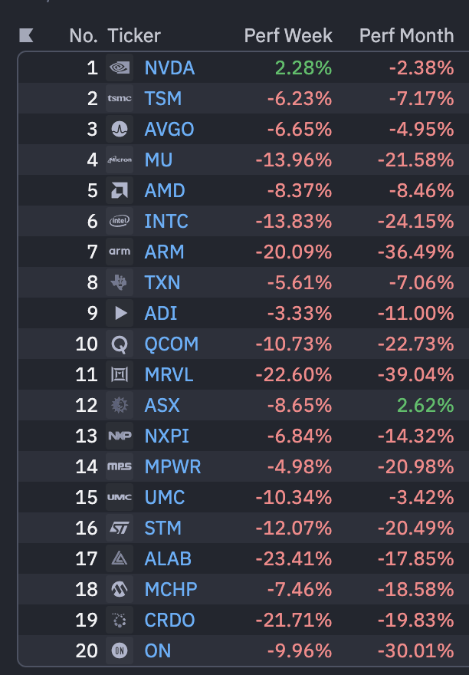Sort by the Perf Week column
This screenshot has height=675, width=469.
coord(288,36)
